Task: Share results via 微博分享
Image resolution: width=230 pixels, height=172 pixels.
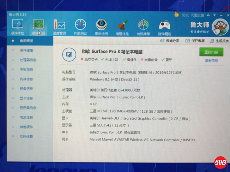Action: (170, 41)
